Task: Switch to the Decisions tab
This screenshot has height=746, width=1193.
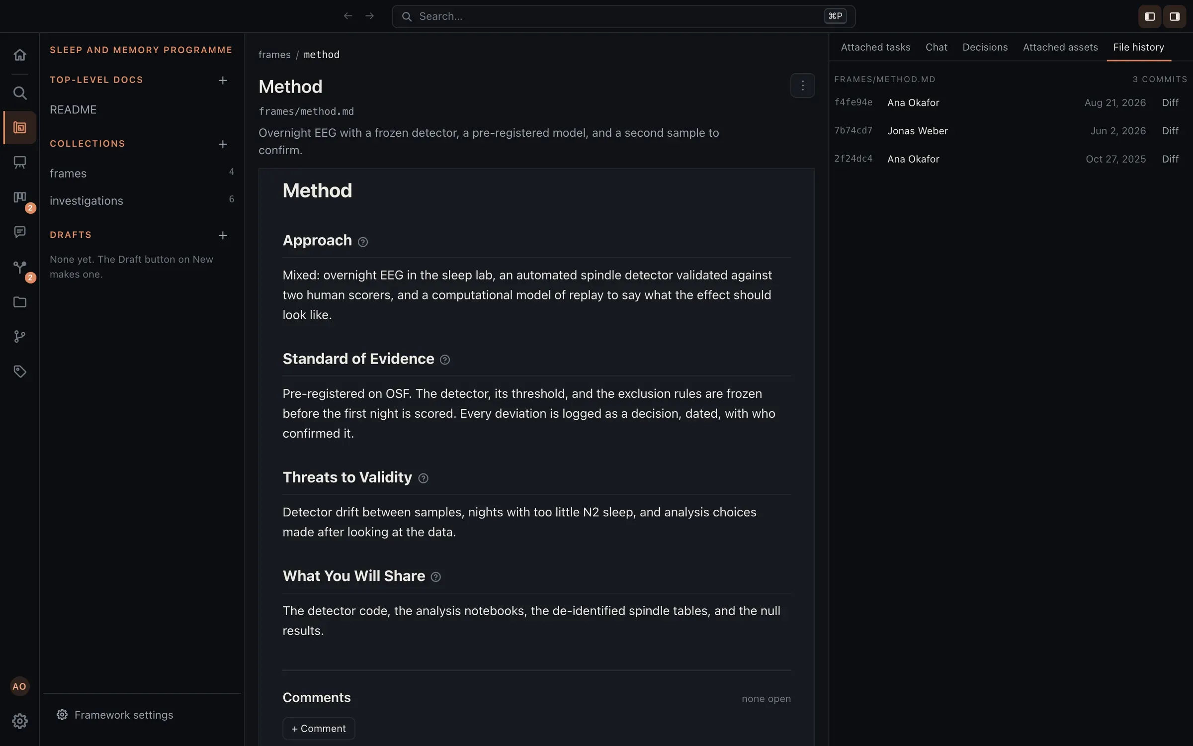Action: tap(985, 47)
